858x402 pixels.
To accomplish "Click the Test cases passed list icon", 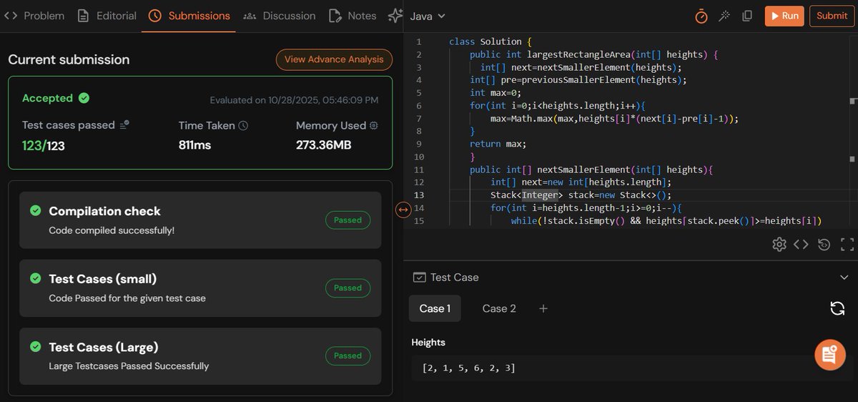I will pyautogui.click(x=124, y=124).
